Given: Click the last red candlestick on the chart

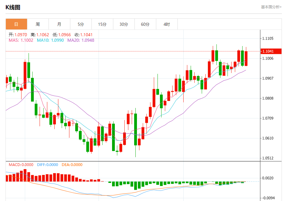Looking at the screenshot, I should tap(246, 58).
